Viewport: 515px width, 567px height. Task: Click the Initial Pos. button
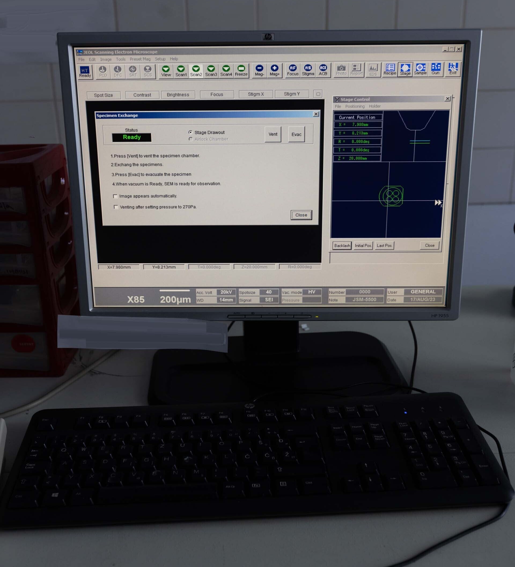tap(363, 245)
